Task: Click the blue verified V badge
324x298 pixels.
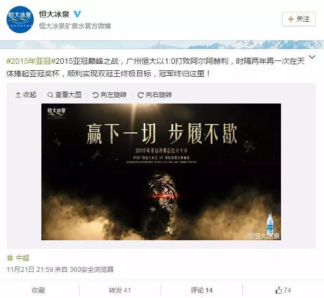Action: 77,14
